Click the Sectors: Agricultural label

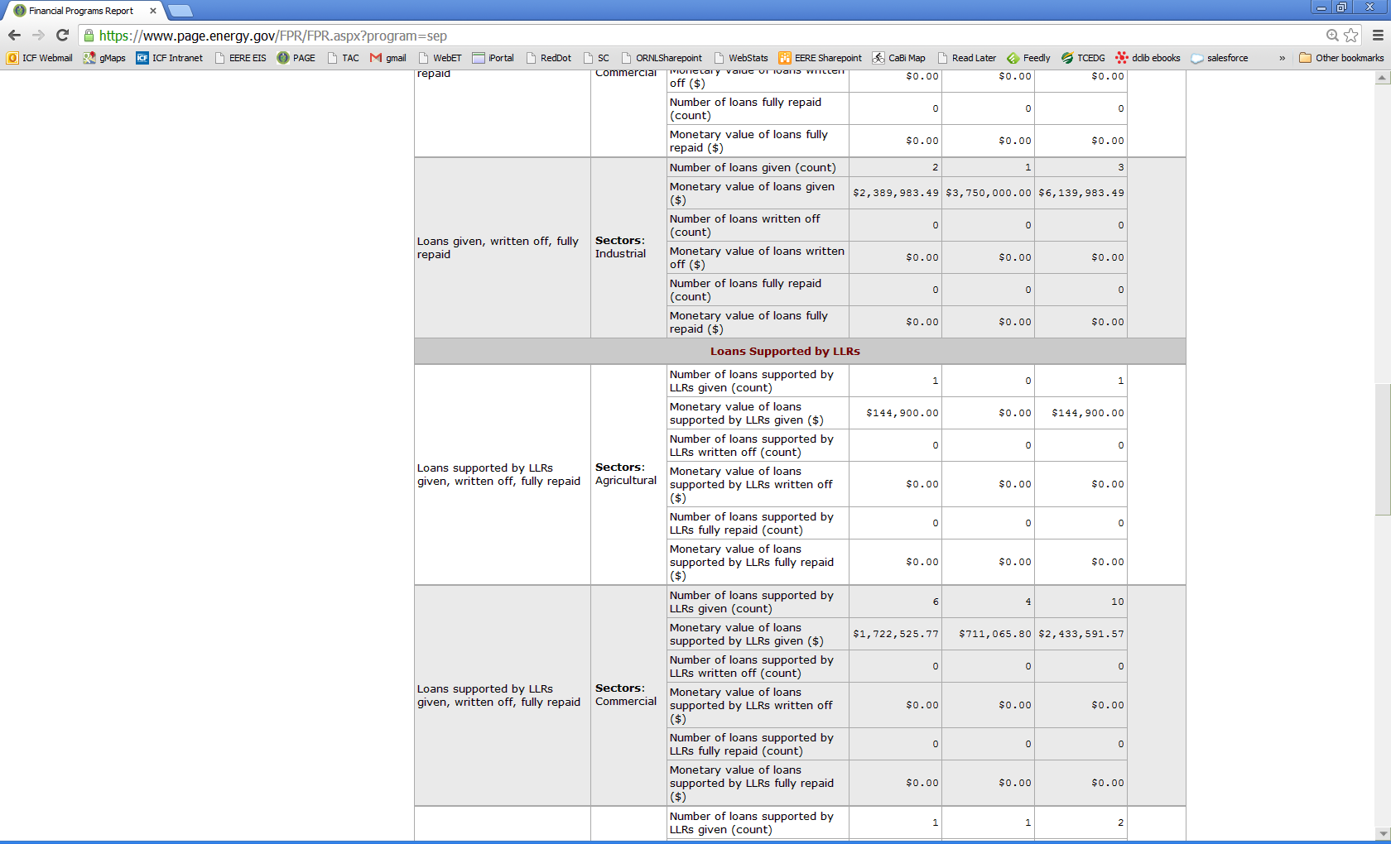626,474
